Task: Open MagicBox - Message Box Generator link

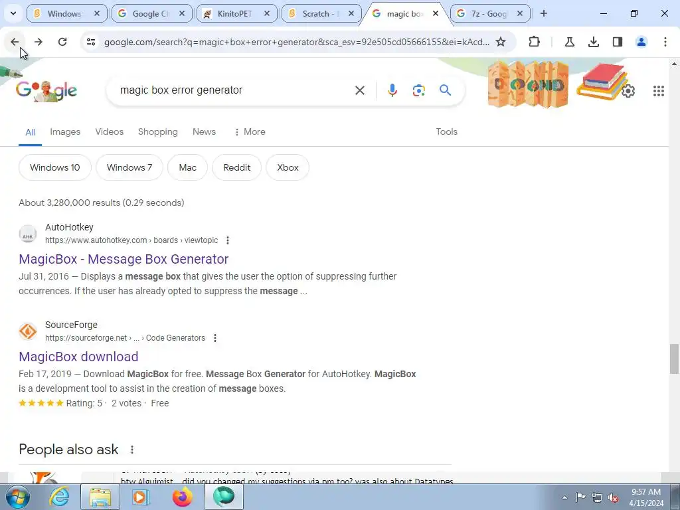Action: point(124,259)
